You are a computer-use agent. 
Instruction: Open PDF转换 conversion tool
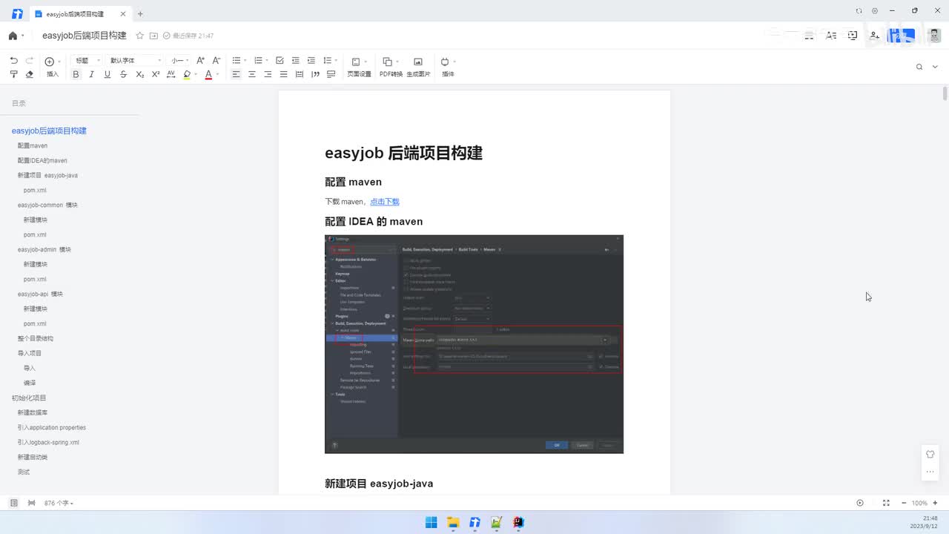(391, 67)
